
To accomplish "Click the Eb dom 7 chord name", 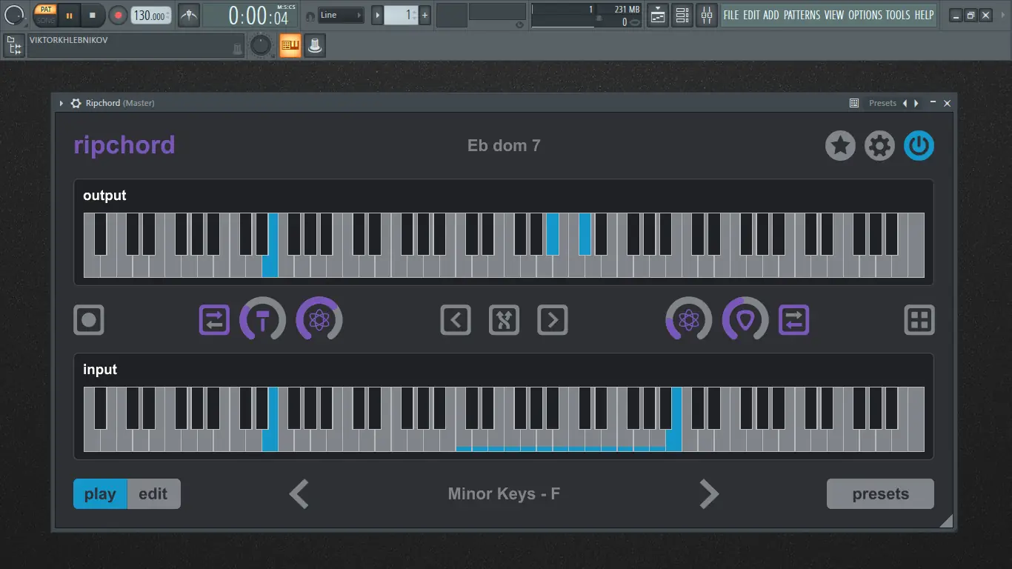I will (504, 146).
